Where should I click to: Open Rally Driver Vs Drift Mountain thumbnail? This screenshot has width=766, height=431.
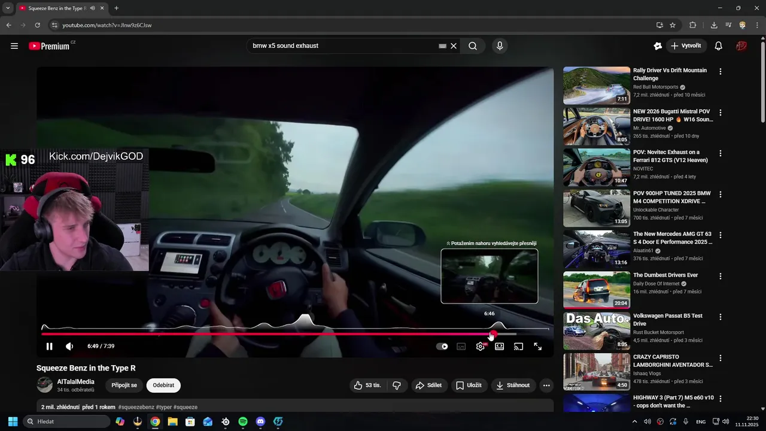coord(597,86)
